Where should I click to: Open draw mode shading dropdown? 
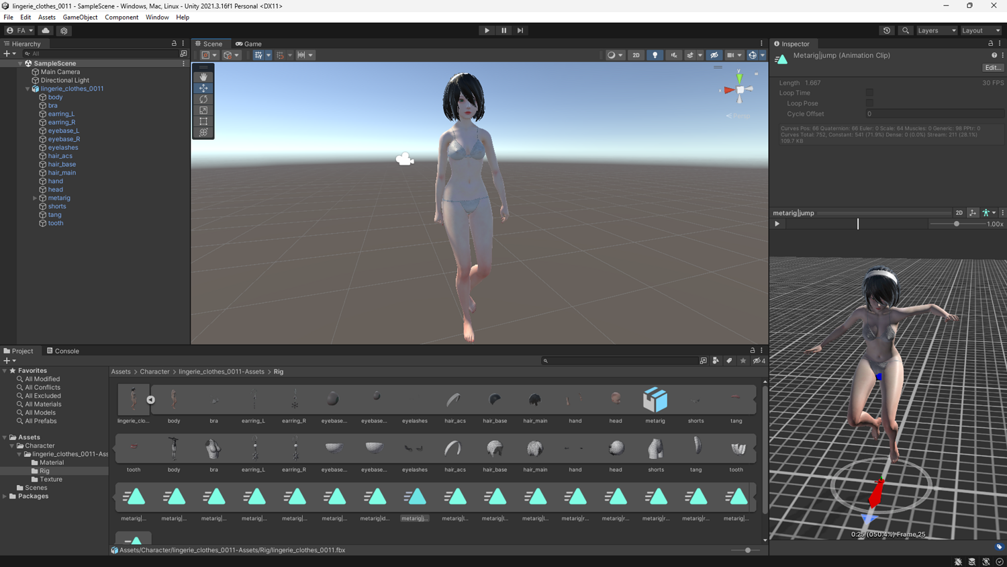[615, 55]
